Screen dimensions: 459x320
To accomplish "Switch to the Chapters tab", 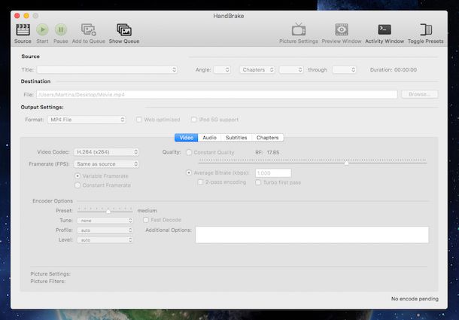I will coord(268,138).
